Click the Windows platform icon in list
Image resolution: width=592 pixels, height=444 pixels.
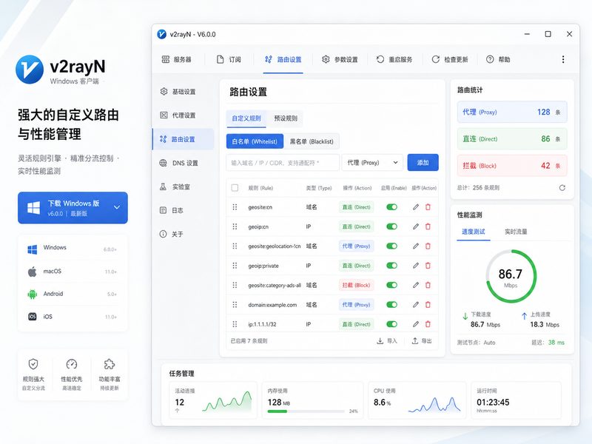pos(33,249)
